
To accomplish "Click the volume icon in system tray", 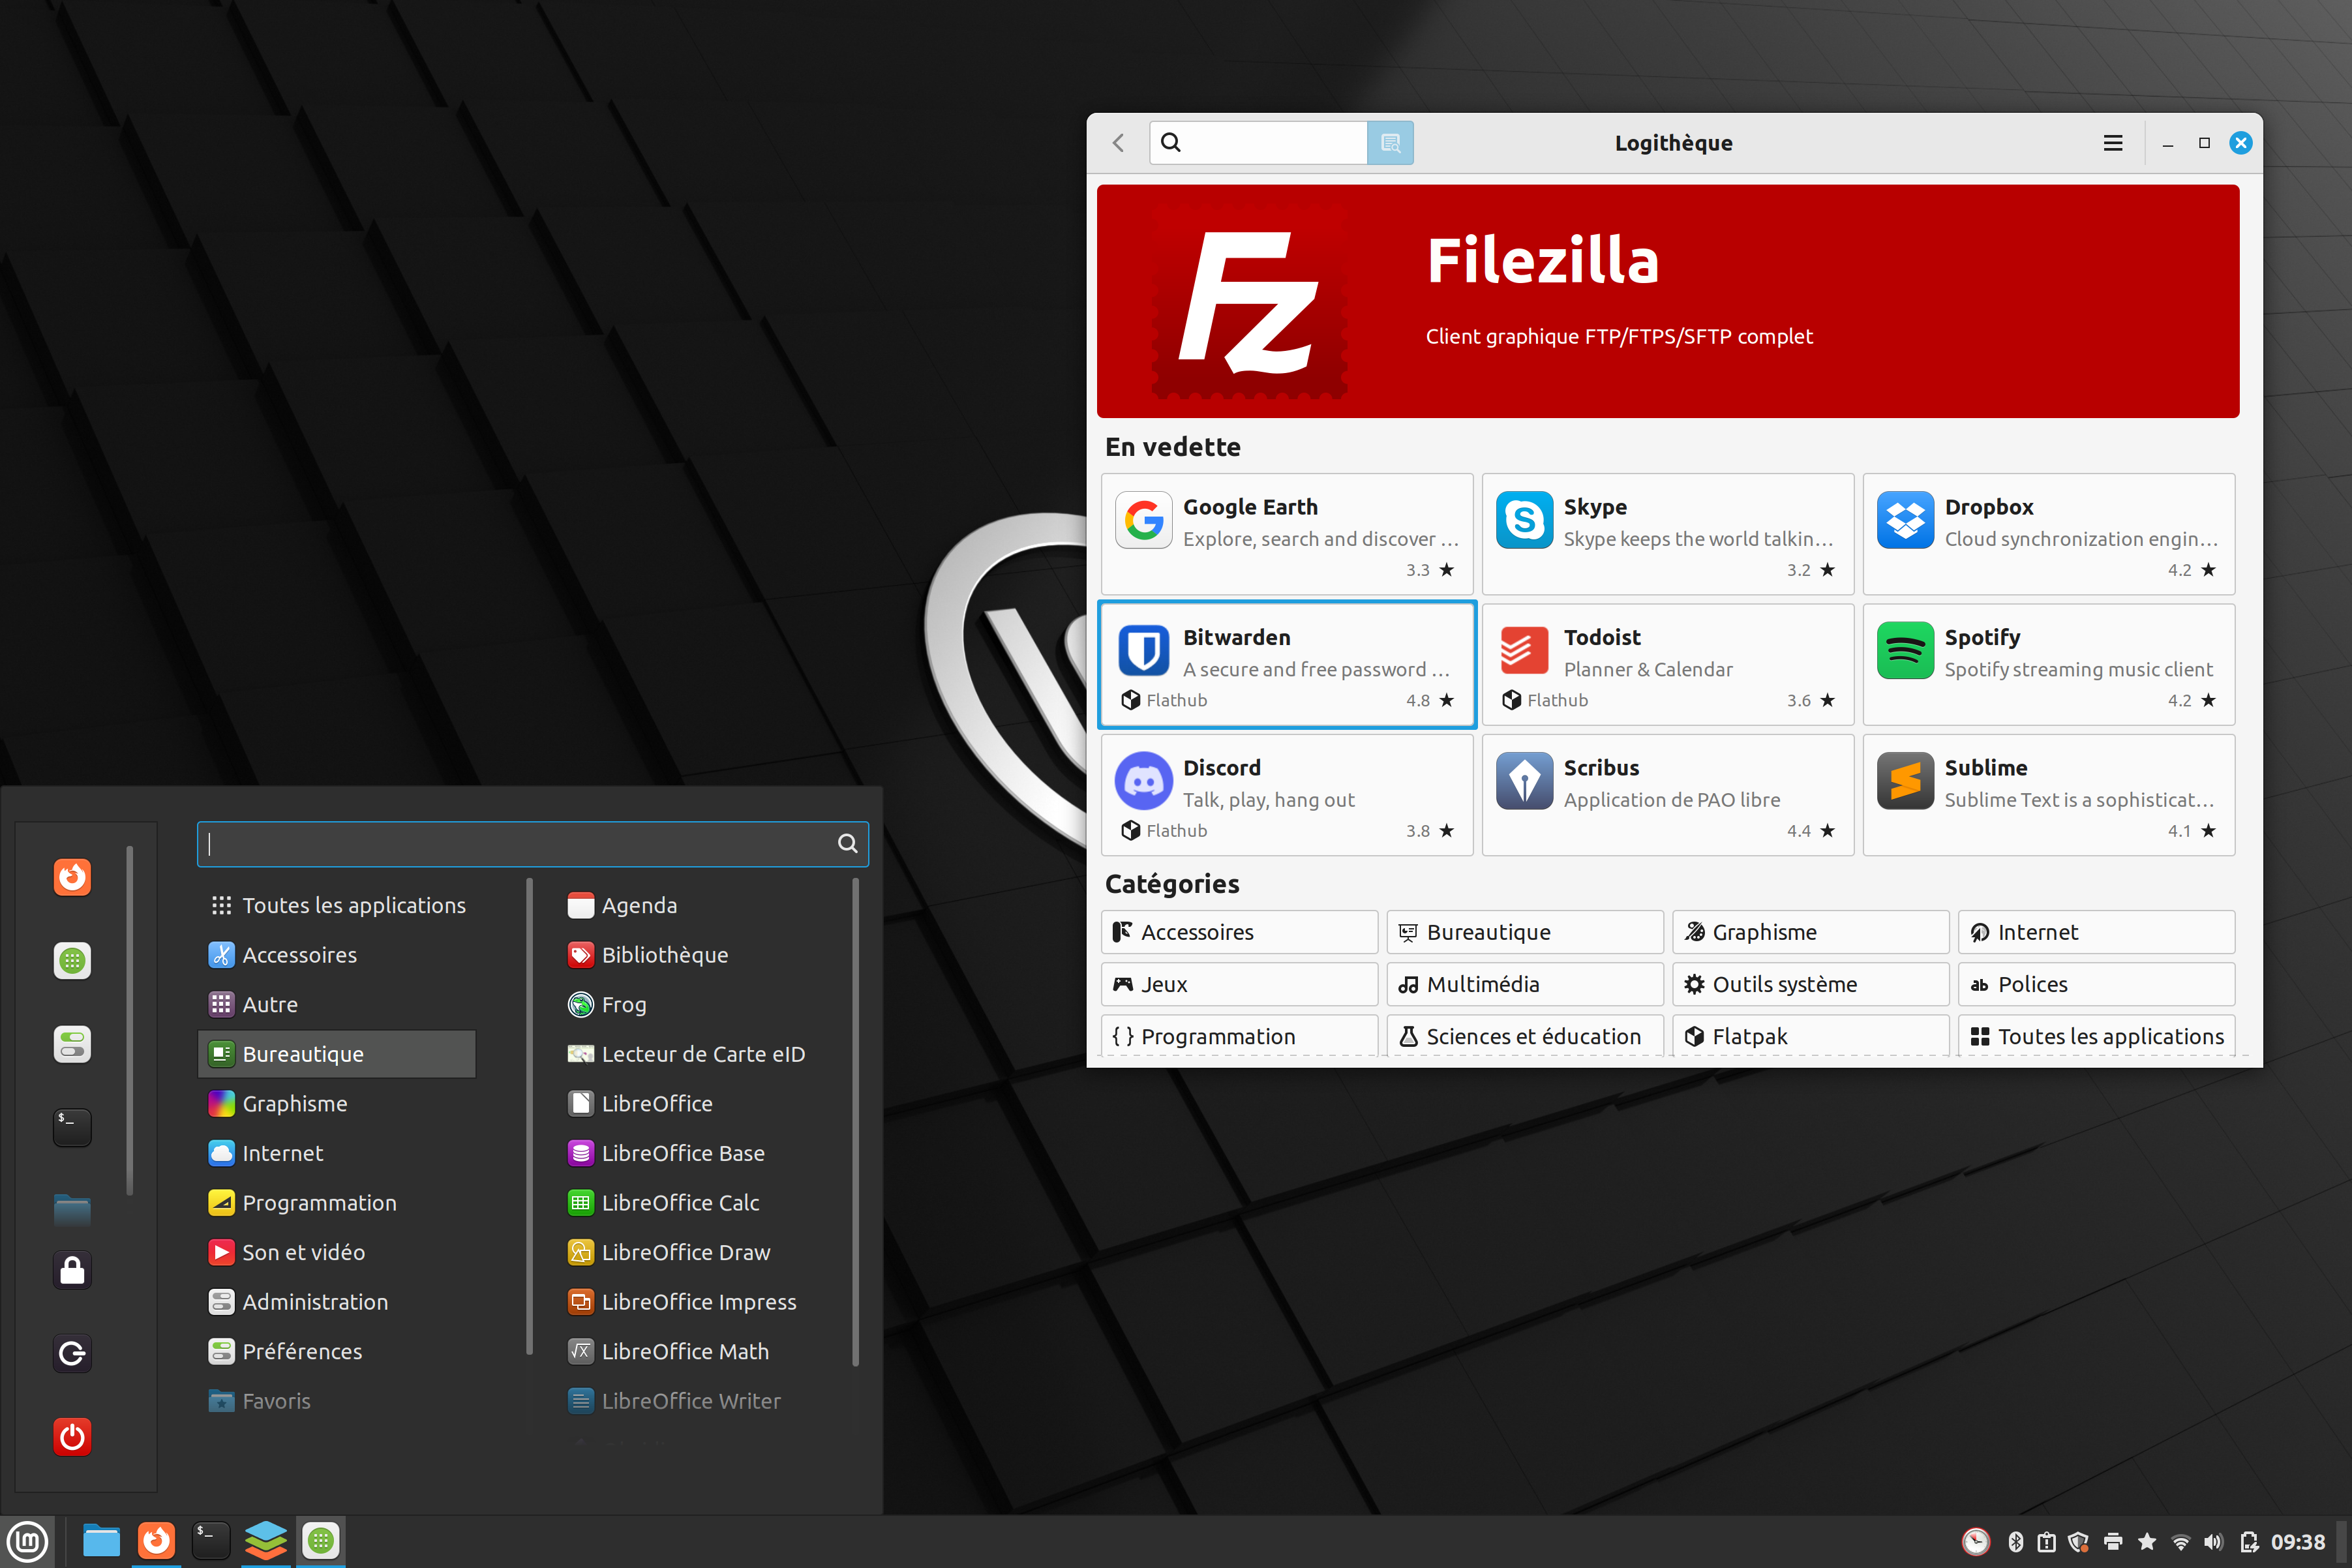I will [x=2214, y=1542].
